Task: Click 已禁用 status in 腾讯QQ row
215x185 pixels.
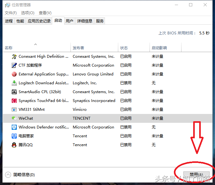Action: click(x=126, y=145)
